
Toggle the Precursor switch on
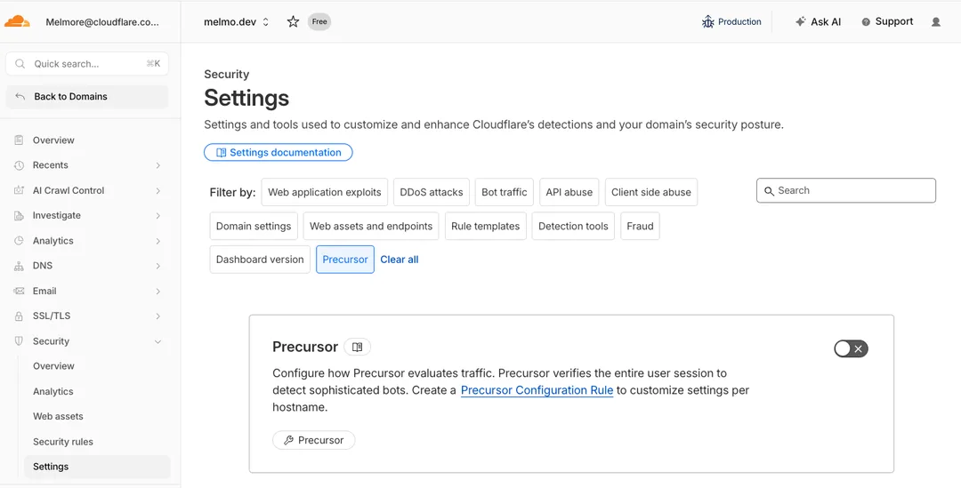[x=851, y=349]
